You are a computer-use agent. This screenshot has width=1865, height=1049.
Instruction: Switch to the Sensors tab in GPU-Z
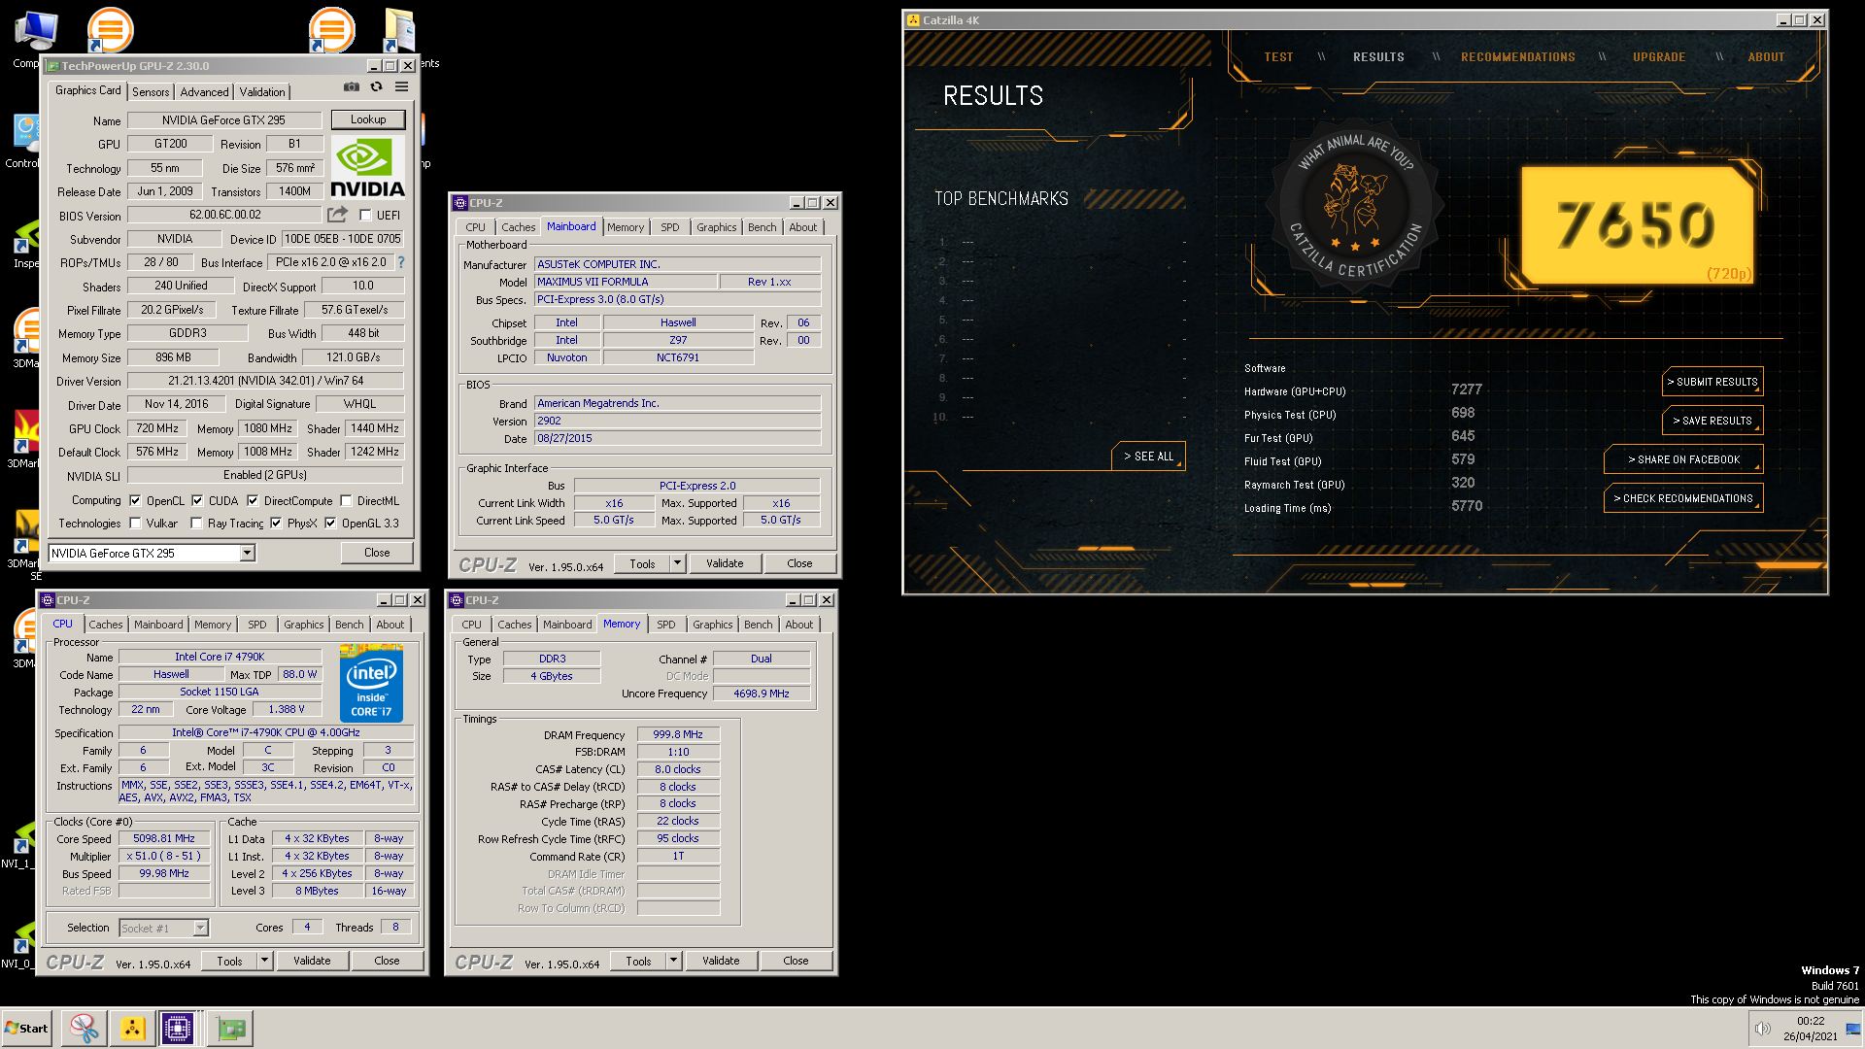coord(151,92)
